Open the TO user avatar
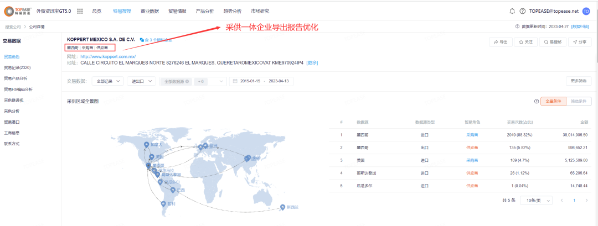The height and width of the screenshot is (226, 598). coord(586,12)
